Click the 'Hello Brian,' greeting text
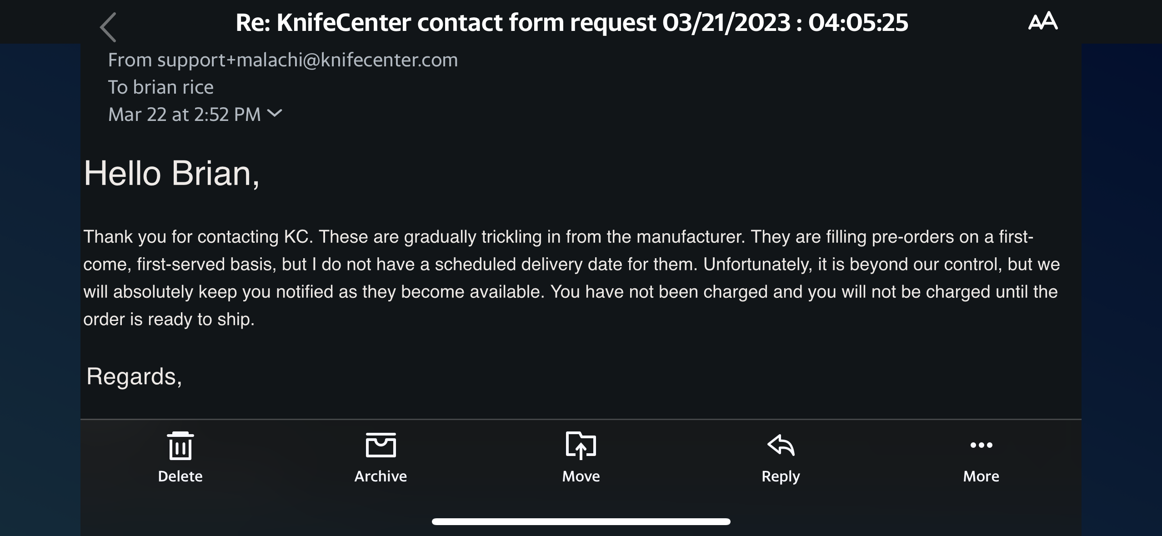 coord(171,173)
